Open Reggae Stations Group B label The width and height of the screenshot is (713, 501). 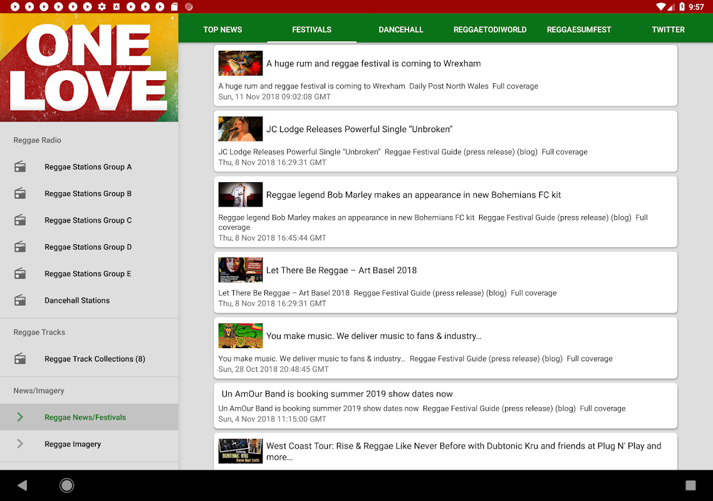(88, 194)
